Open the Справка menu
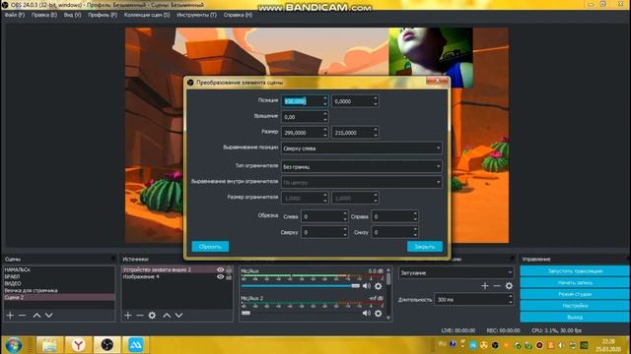This screenshot has width=631, height=354. click(x=238, y=15)
